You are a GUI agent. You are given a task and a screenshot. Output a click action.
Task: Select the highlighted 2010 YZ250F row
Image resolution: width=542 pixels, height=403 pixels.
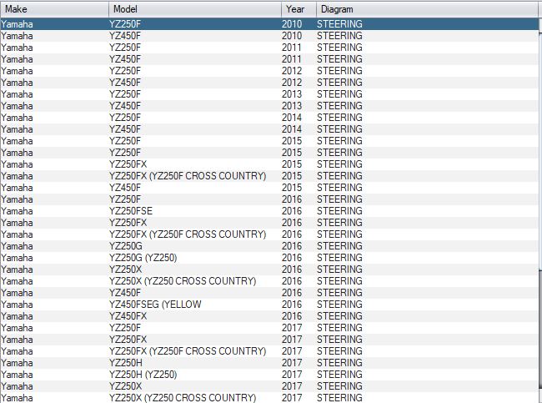click(269, 24)
